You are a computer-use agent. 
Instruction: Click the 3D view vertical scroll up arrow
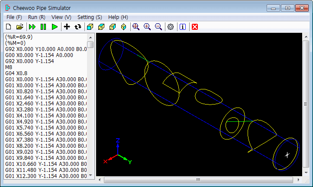306,37
